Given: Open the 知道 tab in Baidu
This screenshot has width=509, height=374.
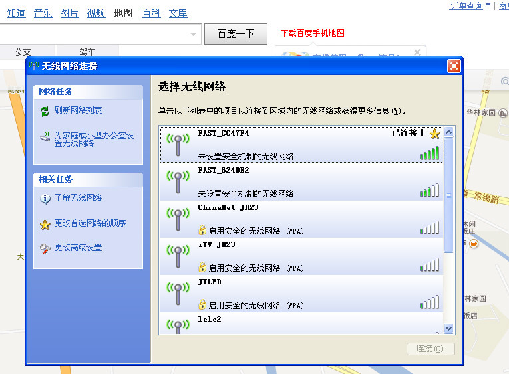Looking at the screenshot, I should pyautogui.click(x=16, y=13).
